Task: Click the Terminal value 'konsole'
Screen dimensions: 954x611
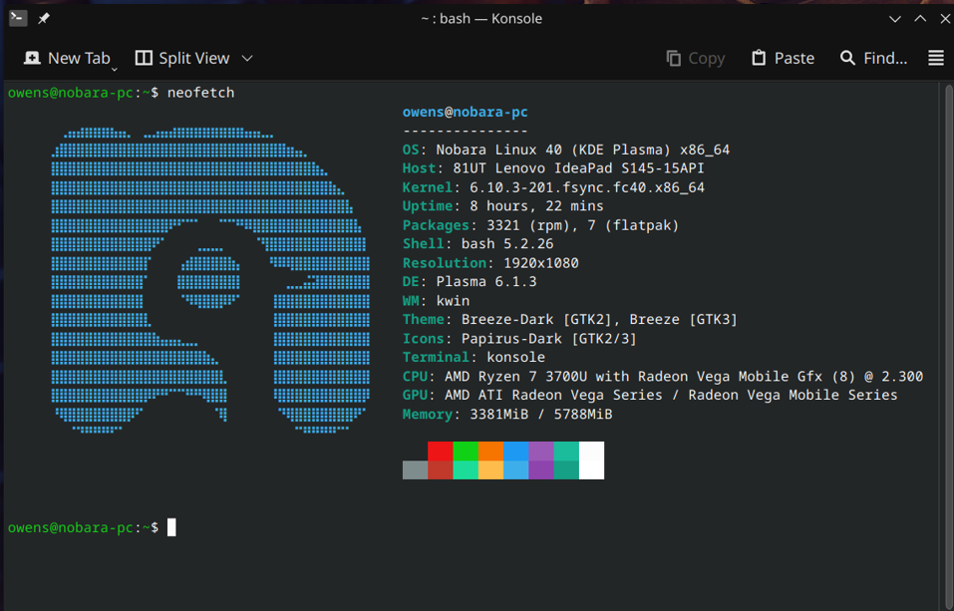Action: pos(516,357)
